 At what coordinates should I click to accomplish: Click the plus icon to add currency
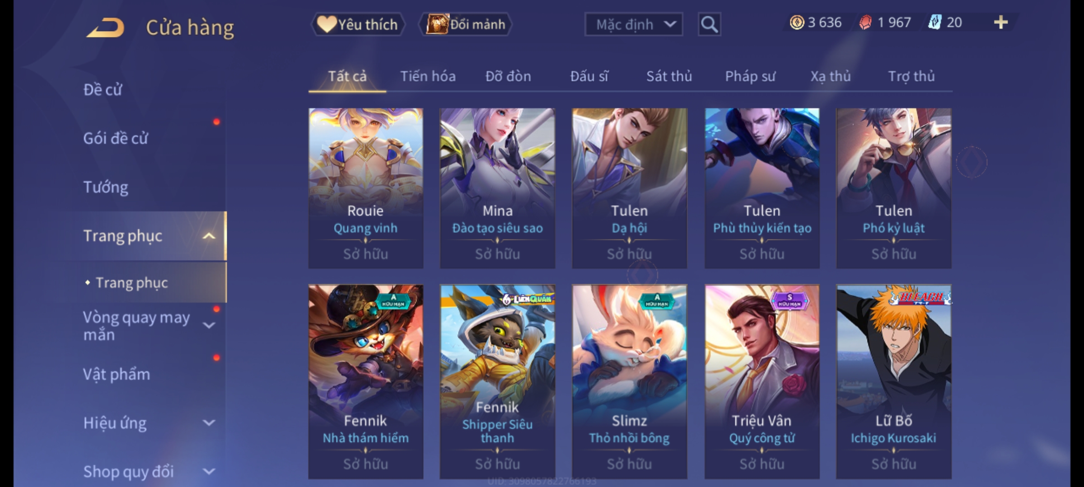click(1001, 23)
